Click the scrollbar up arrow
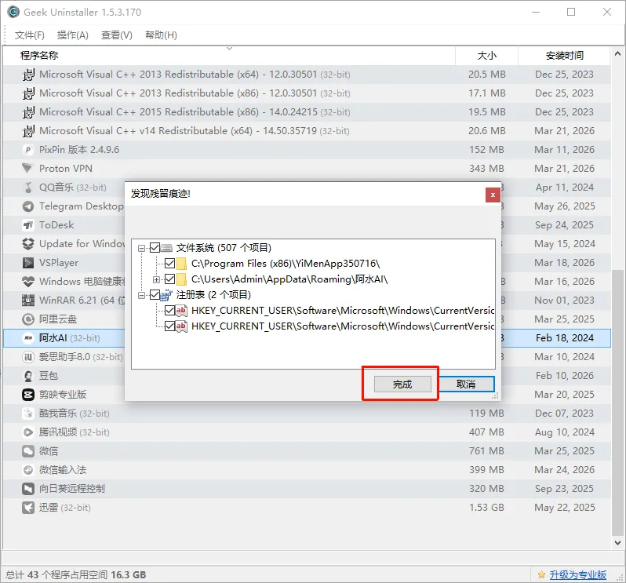Image resolution: width=626 pixels, height=583 pixels. [617, 53]
